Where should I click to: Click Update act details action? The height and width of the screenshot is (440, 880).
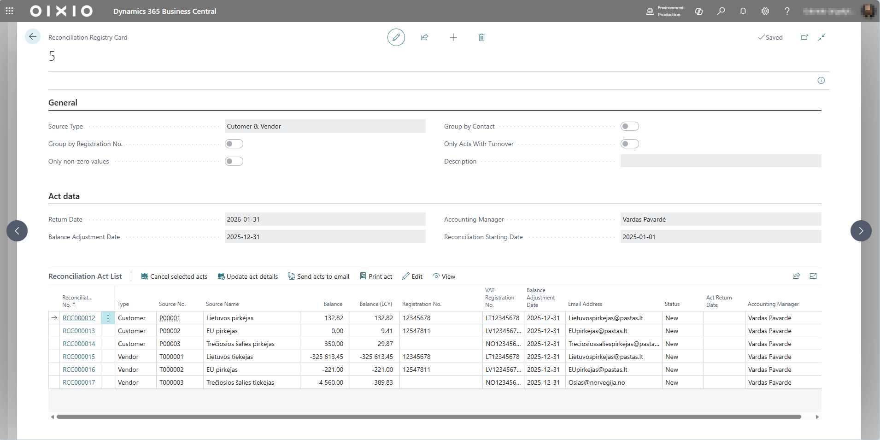point(248,276)
